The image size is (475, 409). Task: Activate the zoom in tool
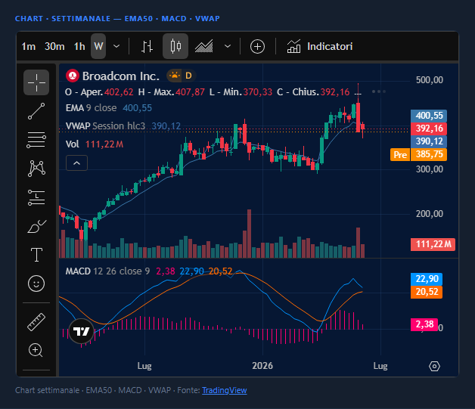coord(36,350)
